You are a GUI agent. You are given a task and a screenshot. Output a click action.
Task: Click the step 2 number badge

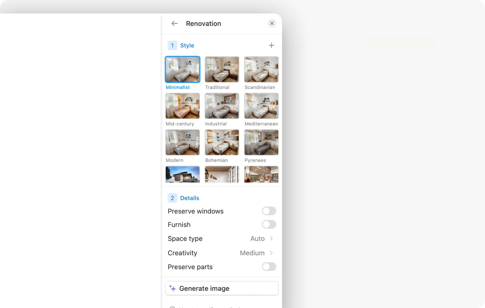pos(172,198)
